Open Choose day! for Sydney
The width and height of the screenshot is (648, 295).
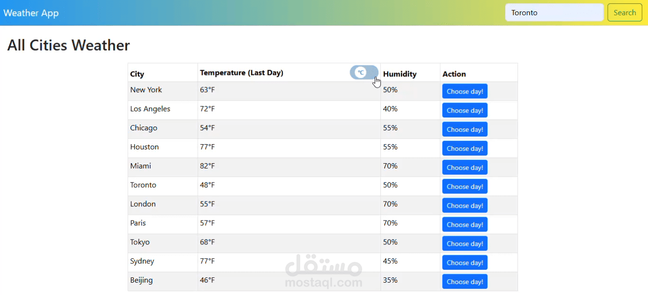click(464, 263)
